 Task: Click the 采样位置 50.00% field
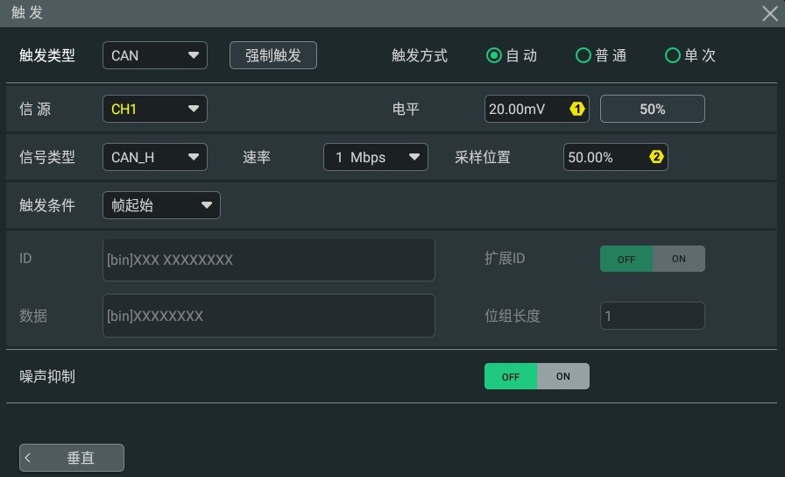616,157
